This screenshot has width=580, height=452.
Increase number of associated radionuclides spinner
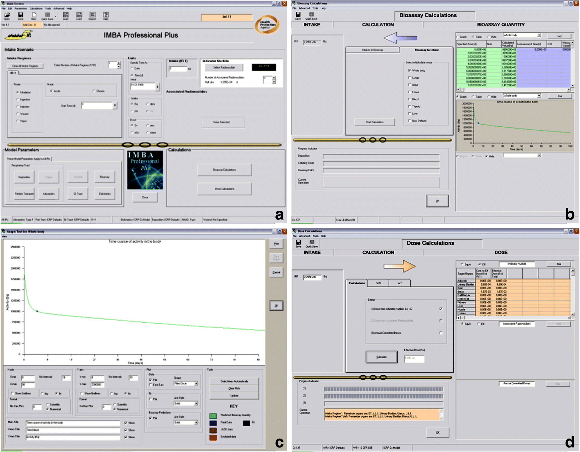pos(274,78)
